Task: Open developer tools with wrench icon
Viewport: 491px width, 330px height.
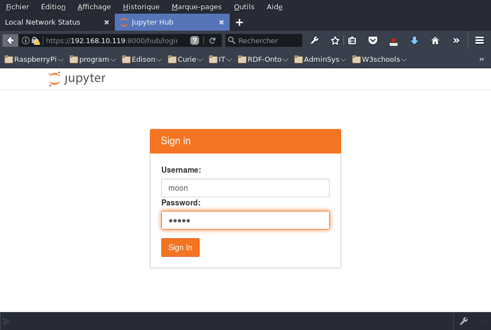Action: pos(314,40)
